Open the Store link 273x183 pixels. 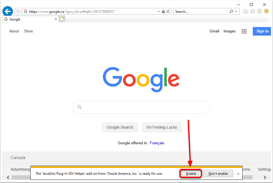(28, 31)
